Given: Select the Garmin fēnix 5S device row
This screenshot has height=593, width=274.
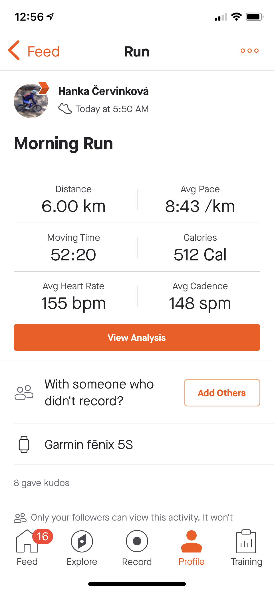Looking at the screenshot, I should click(x=137, y=444).
